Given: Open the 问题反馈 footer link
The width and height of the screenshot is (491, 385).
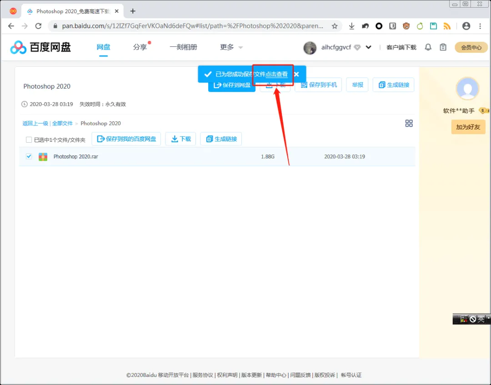Looking at the screenshot, I should coord(301,375).
